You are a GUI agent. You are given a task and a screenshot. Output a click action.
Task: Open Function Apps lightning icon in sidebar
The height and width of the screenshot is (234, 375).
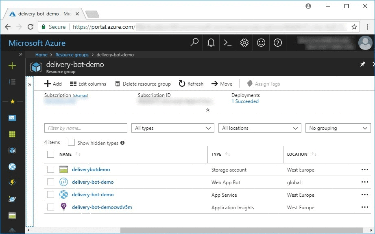tap(12, 183)
